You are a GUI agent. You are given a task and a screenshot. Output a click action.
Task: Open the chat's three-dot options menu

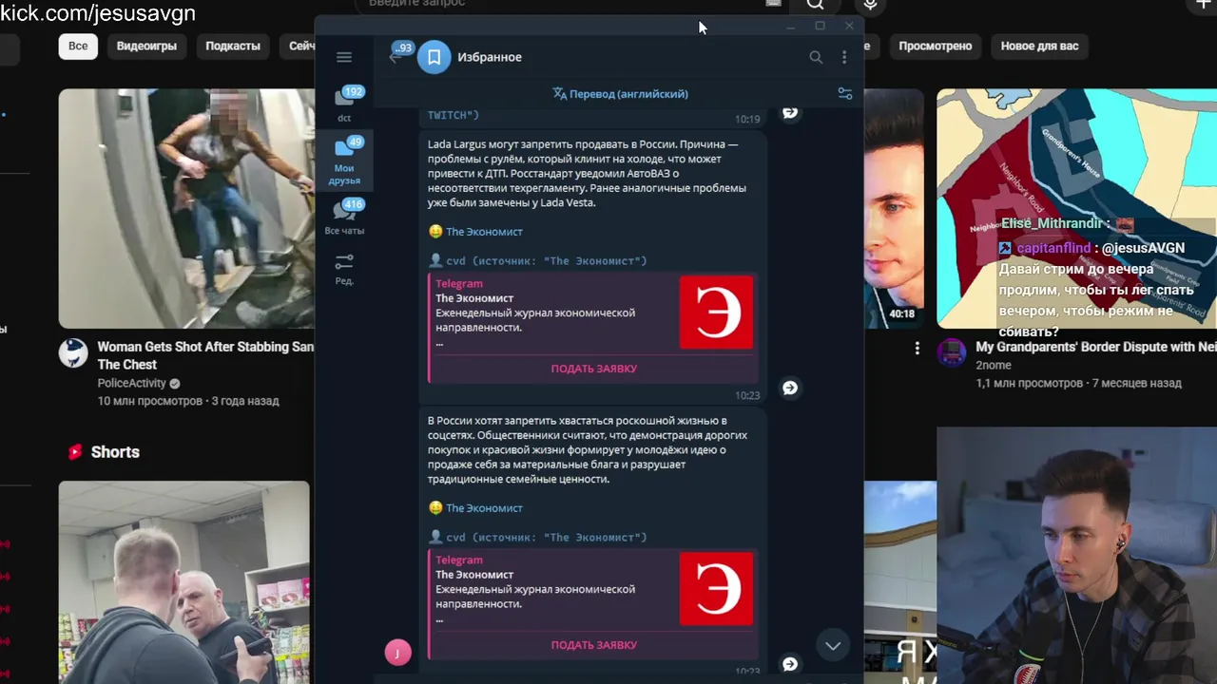[844, 57]
